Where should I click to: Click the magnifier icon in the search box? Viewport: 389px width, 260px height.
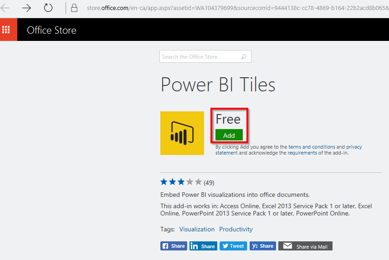point(244,57)
